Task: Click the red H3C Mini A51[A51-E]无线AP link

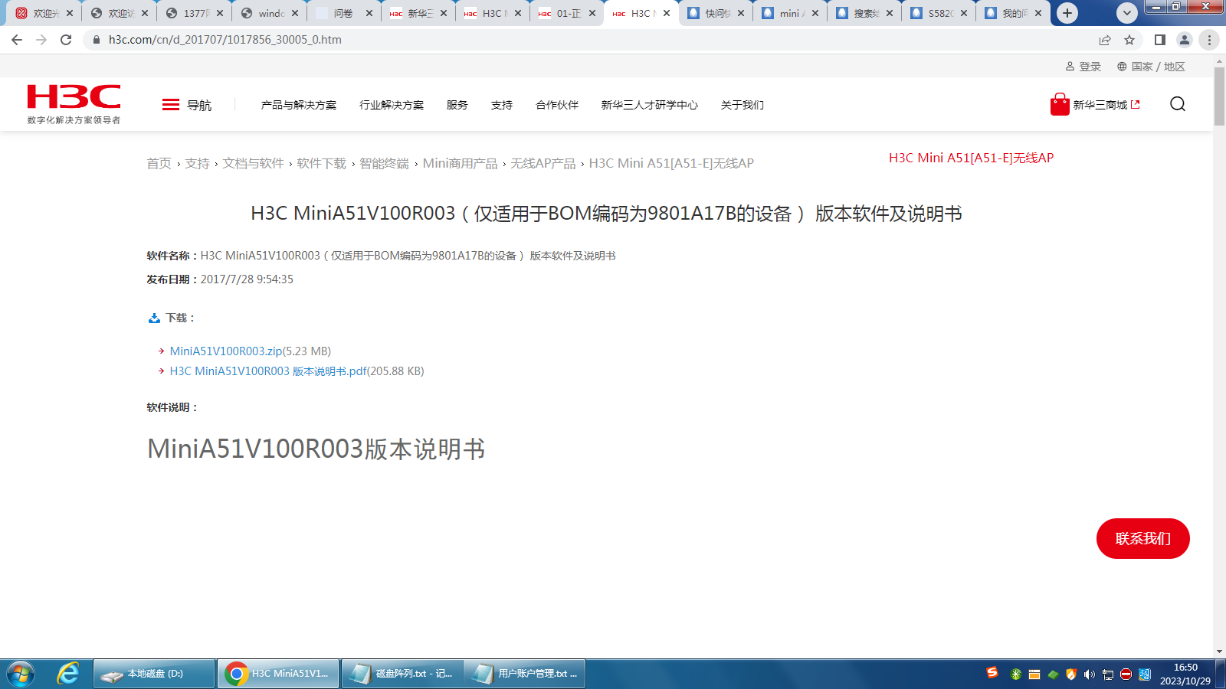Action: (972, 158)
